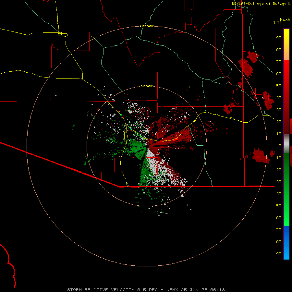
Task: Click the -60 value on velocity scale
Action: (277, 218)
